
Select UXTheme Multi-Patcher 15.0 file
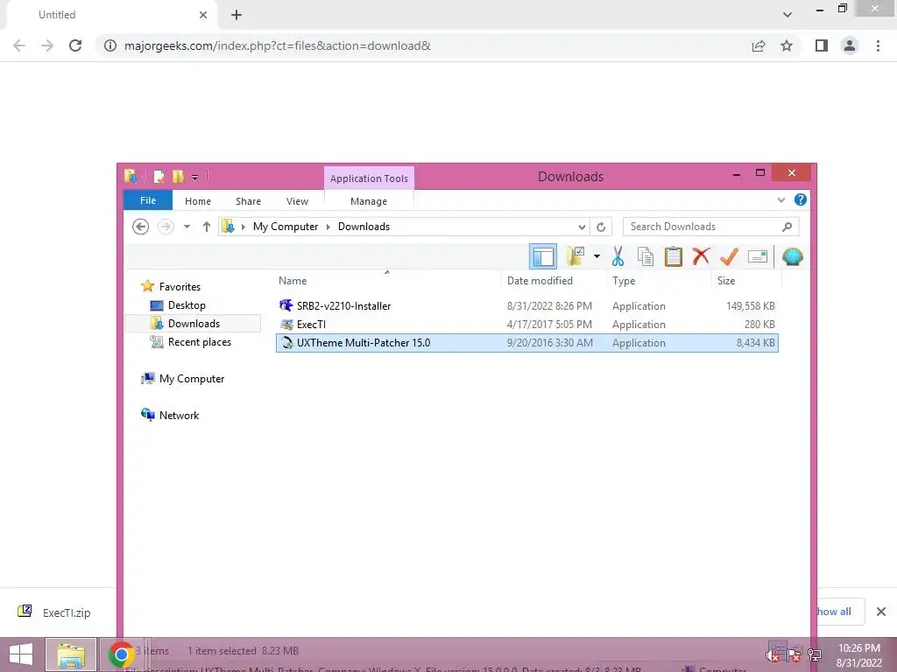coord(526,343)
